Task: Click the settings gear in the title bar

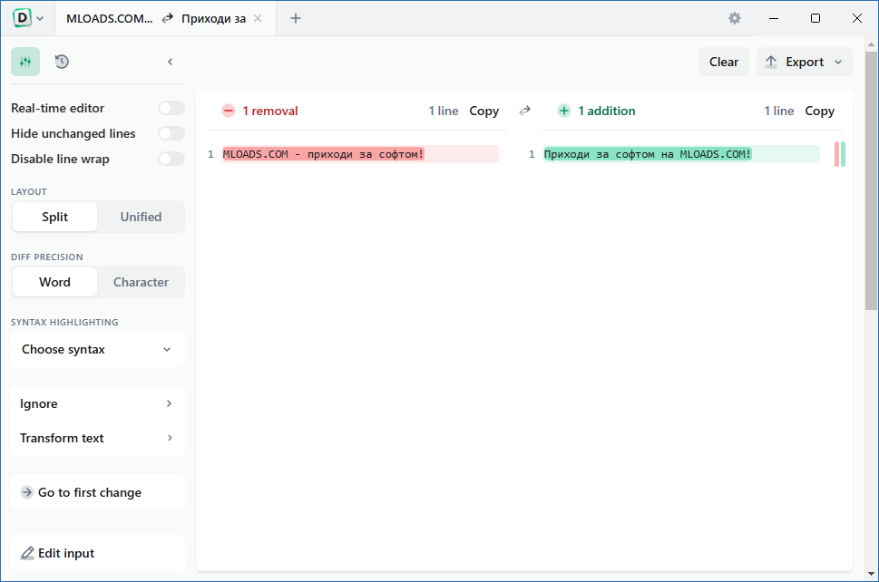Action: point(735,18)
